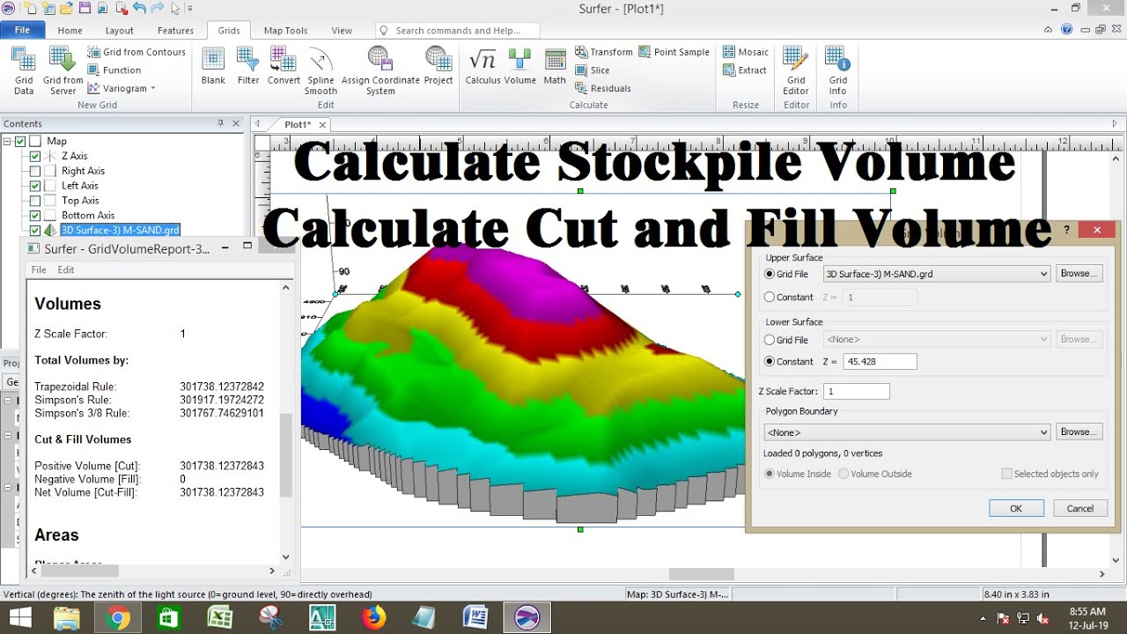Click the Z Scale Factor field
1127x634 pixels.
[x=857, y=391]
